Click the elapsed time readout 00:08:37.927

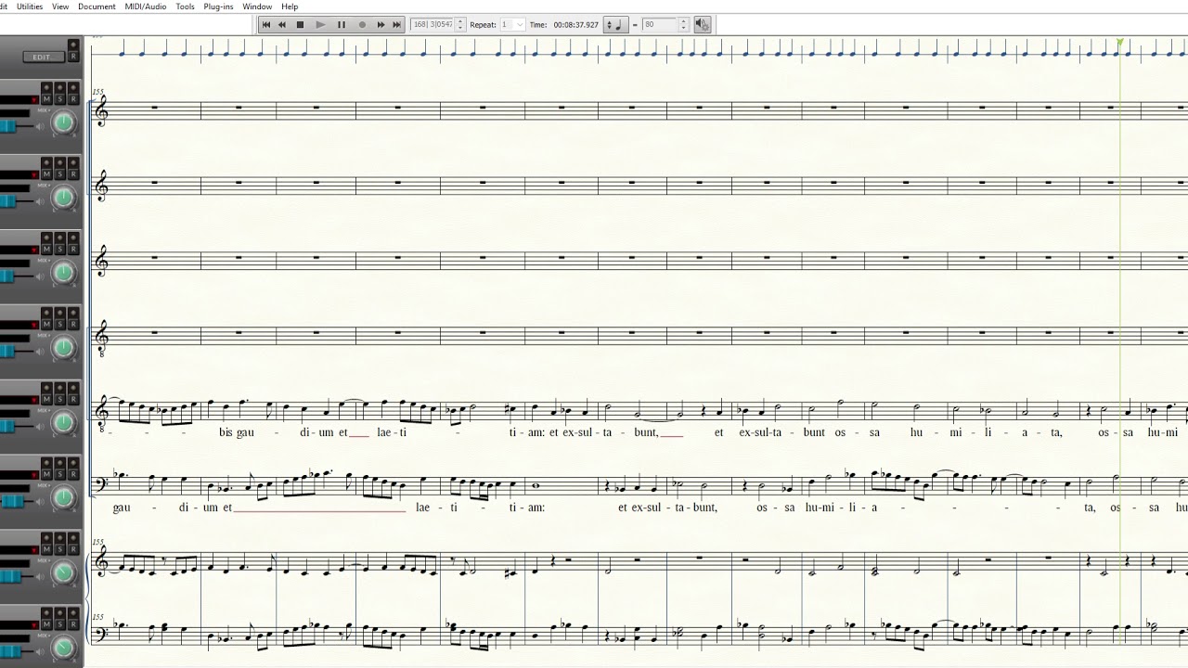coord(576,25)
